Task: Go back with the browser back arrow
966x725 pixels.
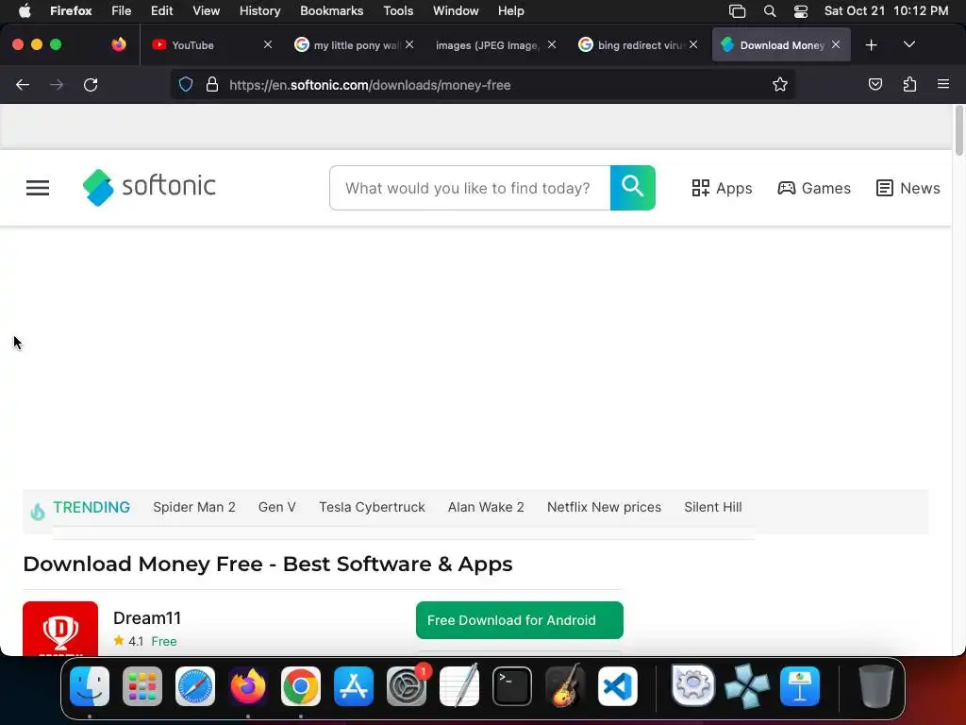Action: [23, 84]
